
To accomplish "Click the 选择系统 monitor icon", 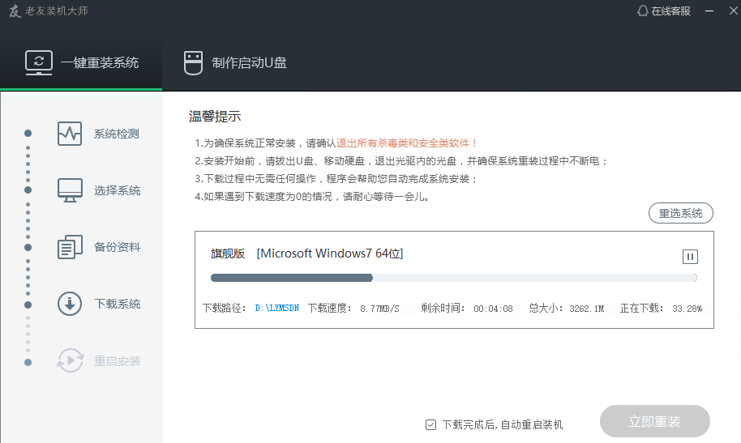I will [x=70, y=190].
